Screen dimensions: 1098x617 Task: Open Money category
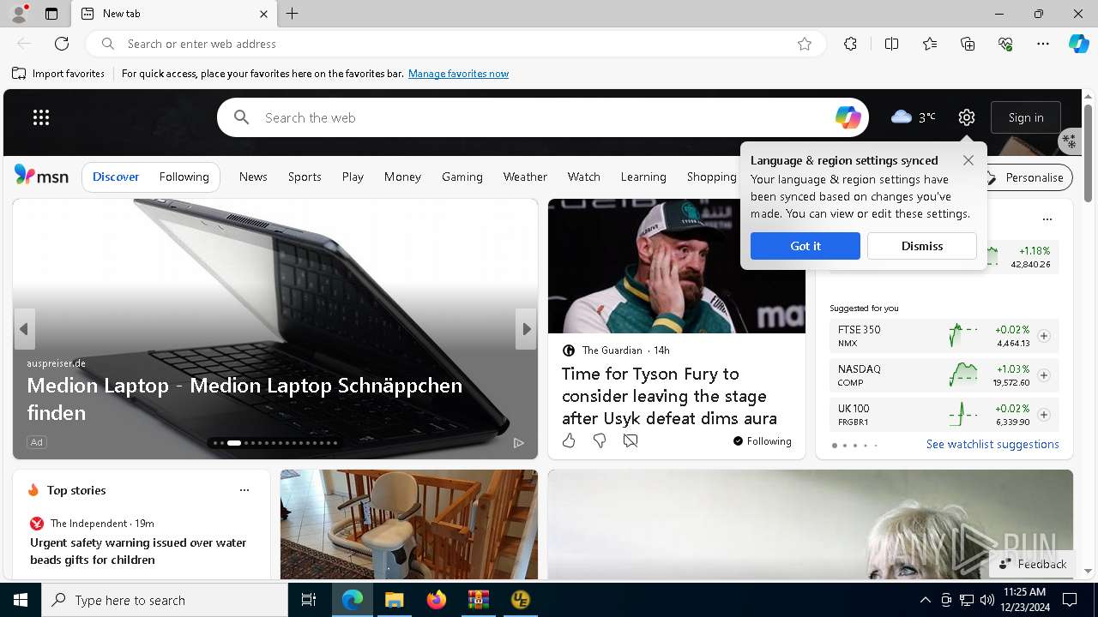[402, 177]
